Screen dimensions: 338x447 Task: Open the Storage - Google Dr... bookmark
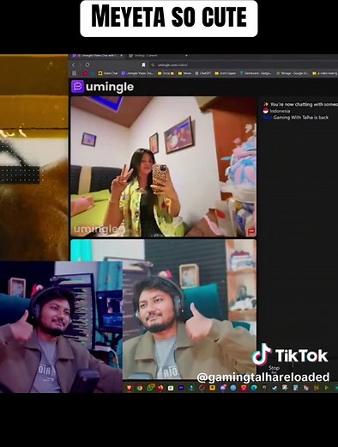tap(292, 73)
